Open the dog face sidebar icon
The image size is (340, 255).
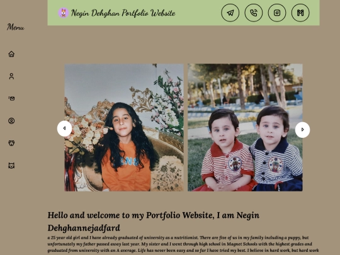point(11,143)
